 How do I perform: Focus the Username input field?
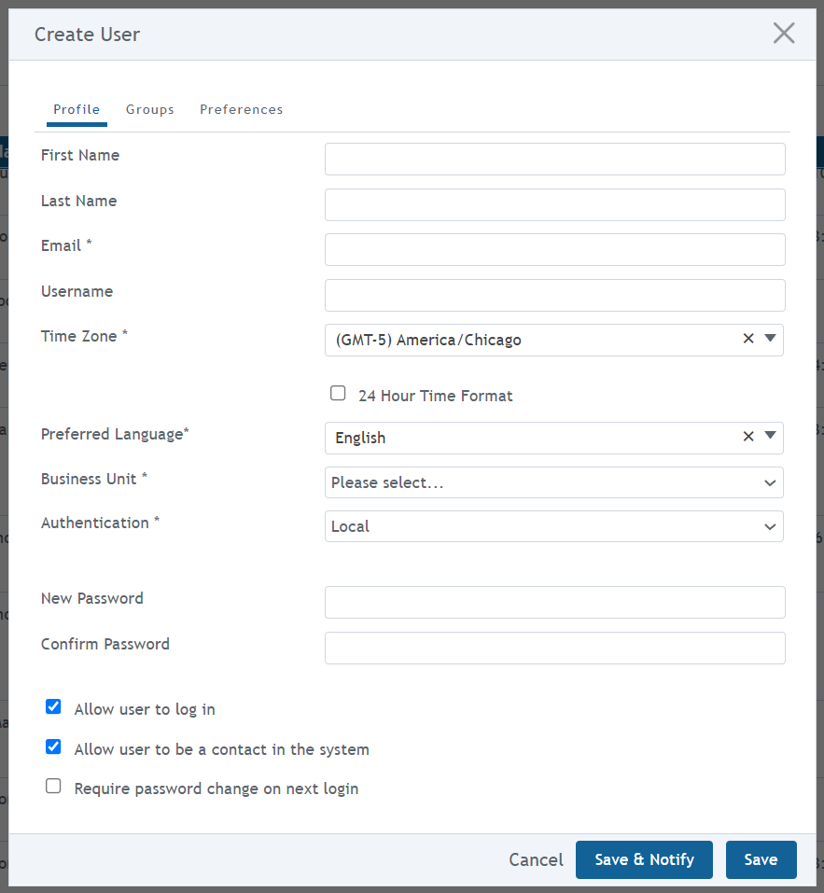tap(555, 295)
